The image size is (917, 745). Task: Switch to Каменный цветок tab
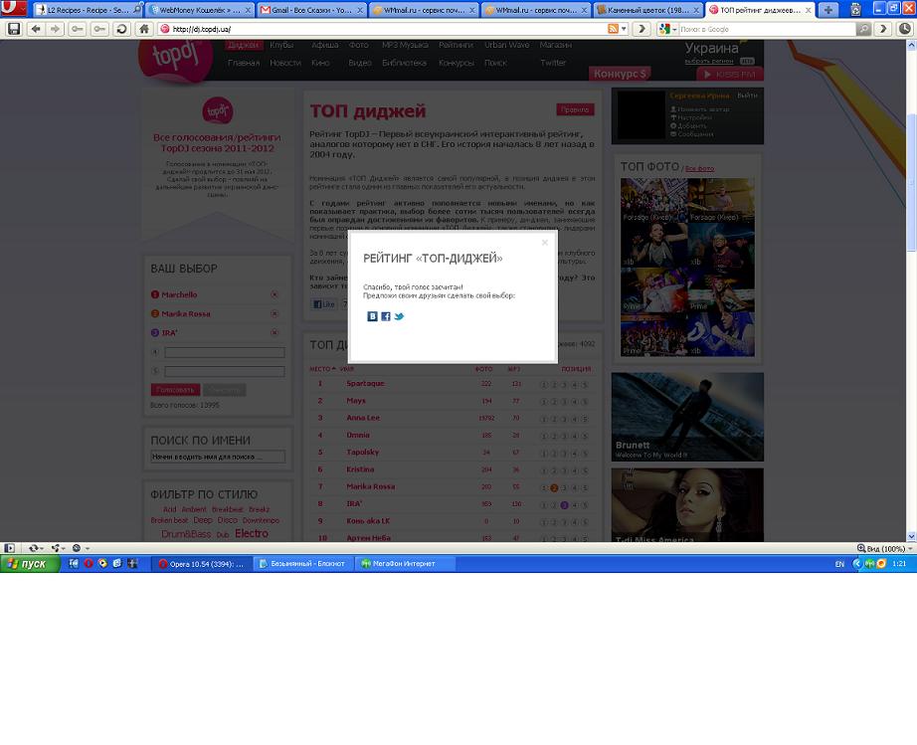(648, 10)
